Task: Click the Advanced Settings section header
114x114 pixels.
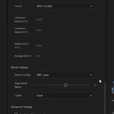Action: tap(22, 107)
